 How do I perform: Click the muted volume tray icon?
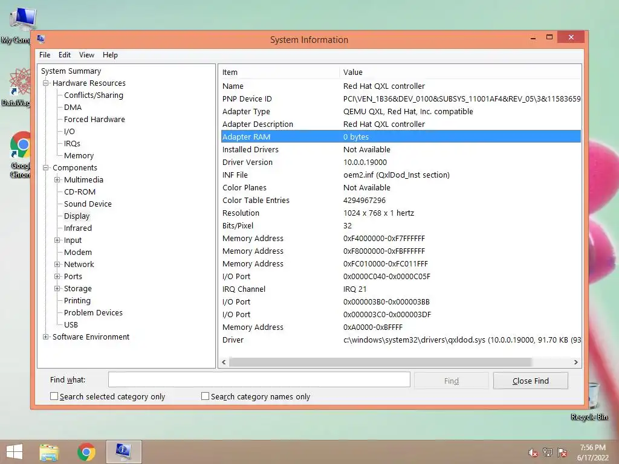pos(533,453)
